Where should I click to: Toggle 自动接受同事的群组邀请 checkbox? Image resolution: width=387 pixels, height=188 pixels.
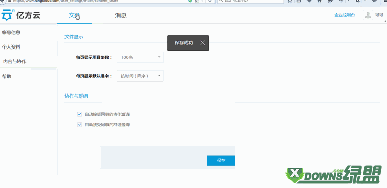point(79,125)
